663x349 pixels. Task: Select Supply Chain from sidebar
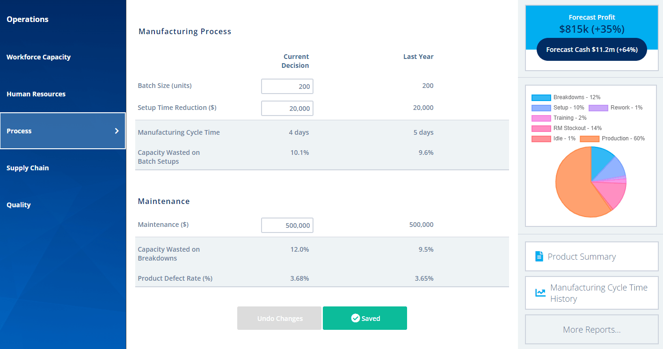point(28,168)
